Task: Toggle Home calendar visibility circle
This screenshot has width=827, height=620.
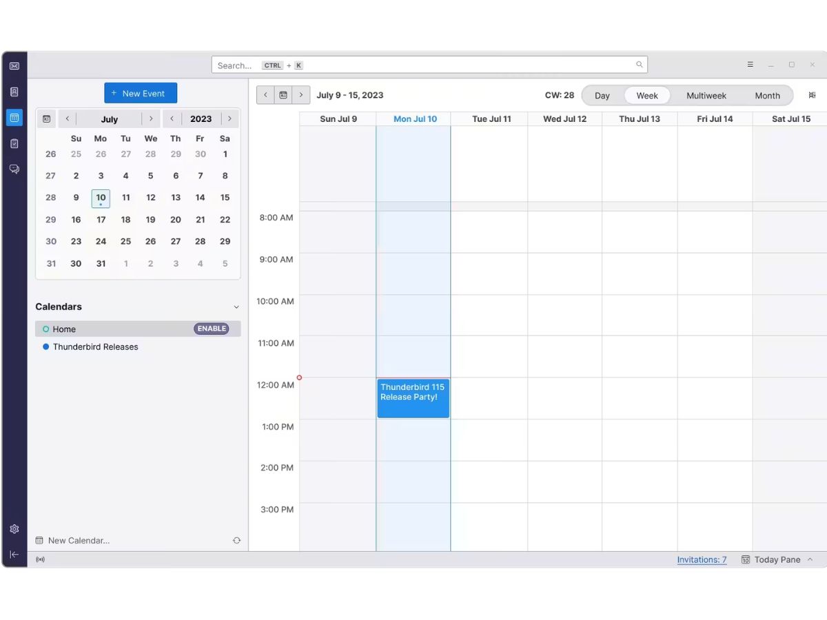Action: [45, 329]
